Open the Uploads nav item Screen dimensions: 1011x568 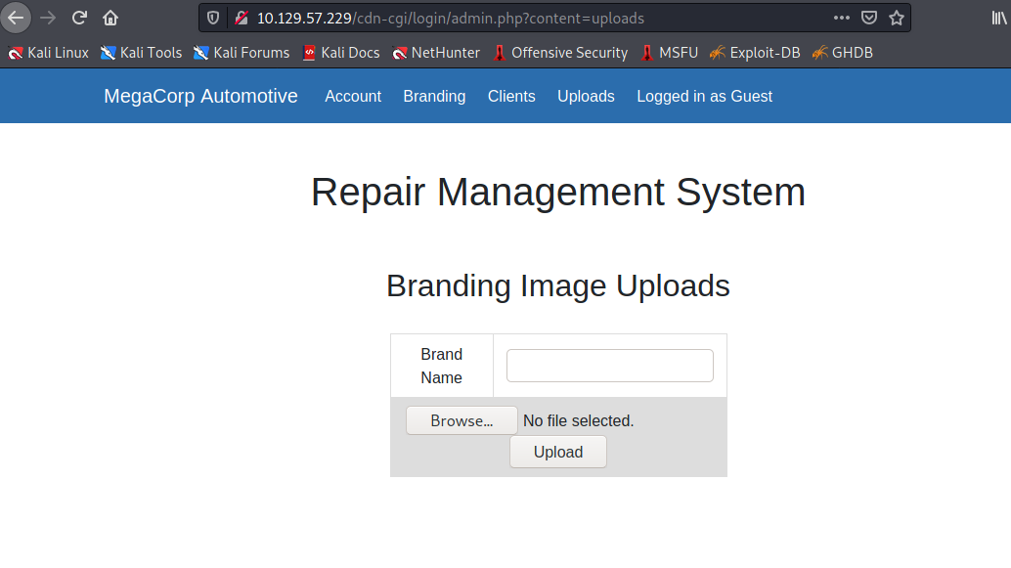pyautogui.click(x=586, y=96)
